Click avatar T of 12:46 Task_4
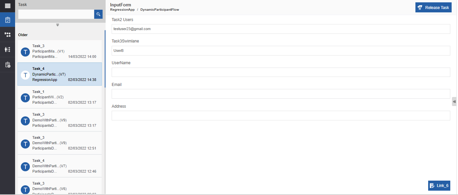The width and height of the screenshot is (458, 195). [x=25, y=167]
